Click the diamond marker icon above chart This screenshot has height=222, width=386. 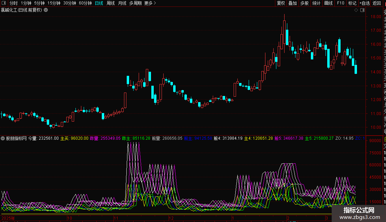tap(356, 10)
